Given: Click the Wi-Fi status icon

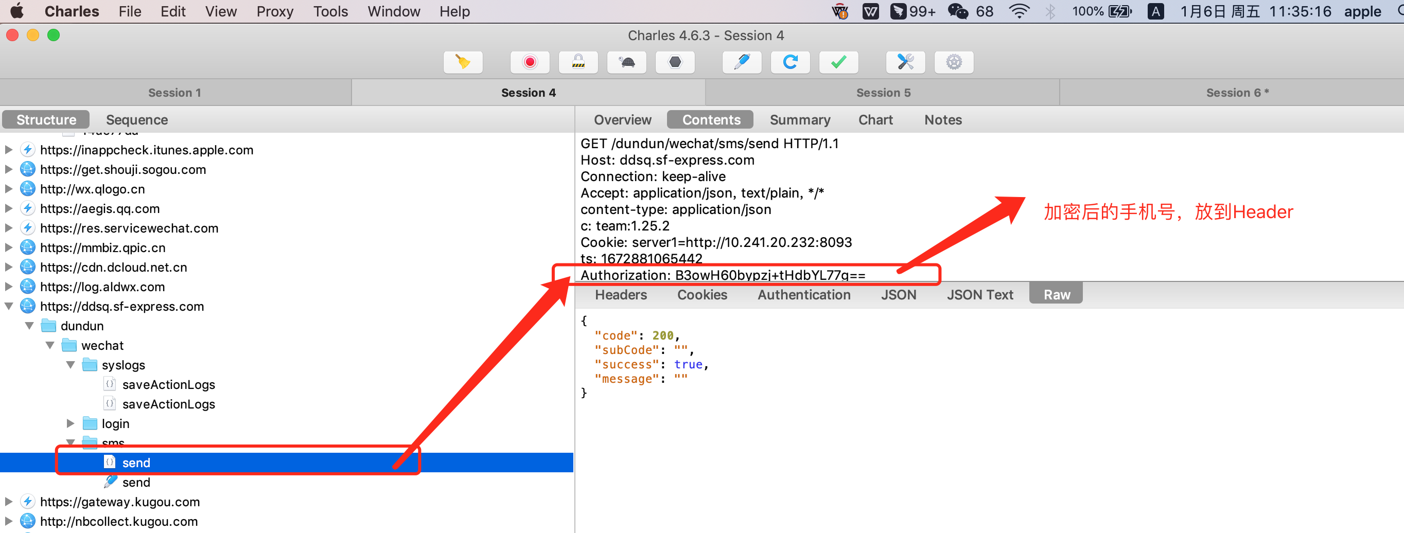Looking at the screenshot, I should pos(1019,11).
